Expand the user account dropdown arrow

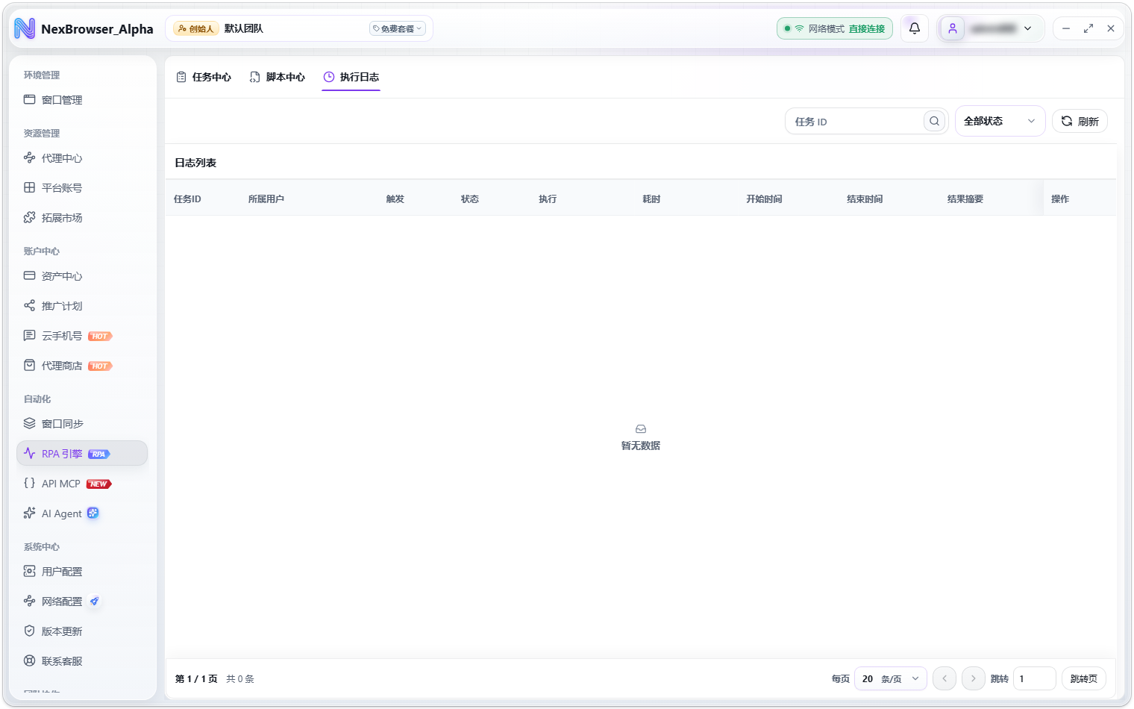tap(1028, 28)
